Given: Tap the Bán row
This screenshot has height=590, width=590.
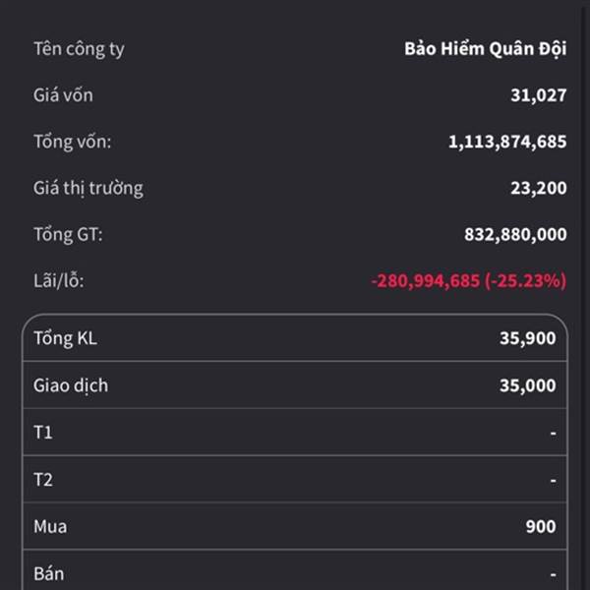Looking at the screenshot, I should click(x=295, y=570).
